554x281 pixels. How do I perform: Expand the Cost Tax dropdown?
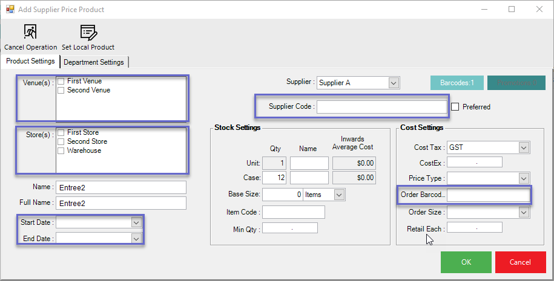coord(523,147)
